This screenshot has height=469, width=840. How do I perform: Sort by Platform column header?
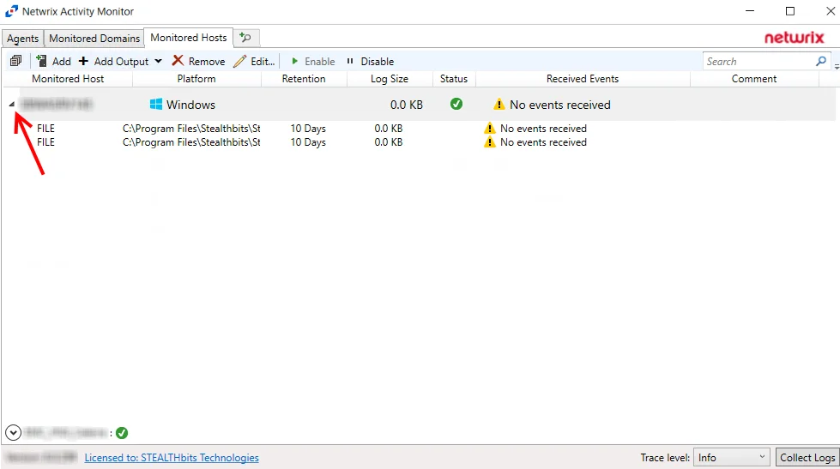pos(196,79)
